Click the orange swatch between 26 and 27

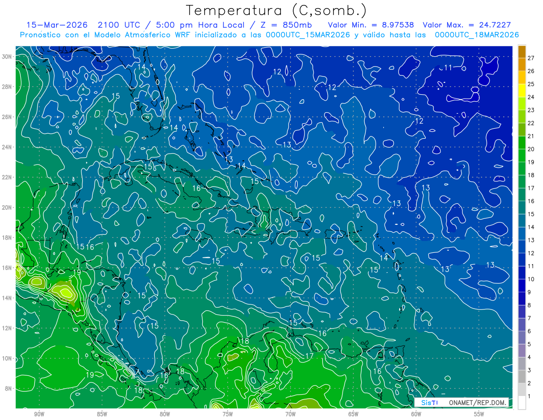[522, 64]
